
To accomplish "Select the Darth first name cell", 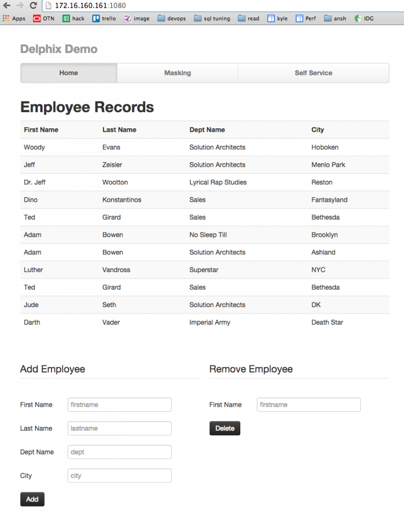I will pos(32,322).
